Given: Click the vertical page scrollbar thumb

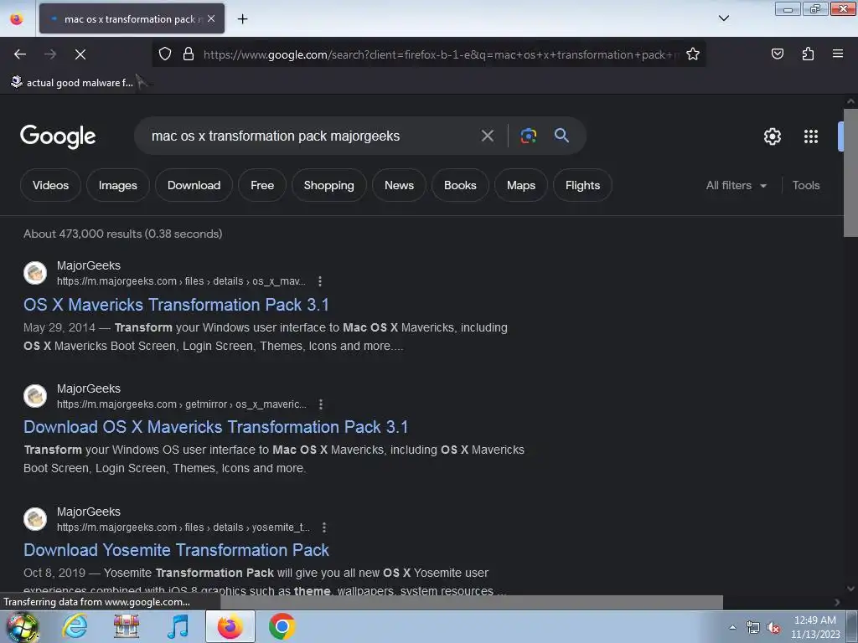Looking at the screenshot, I should (x=850, y=172).
